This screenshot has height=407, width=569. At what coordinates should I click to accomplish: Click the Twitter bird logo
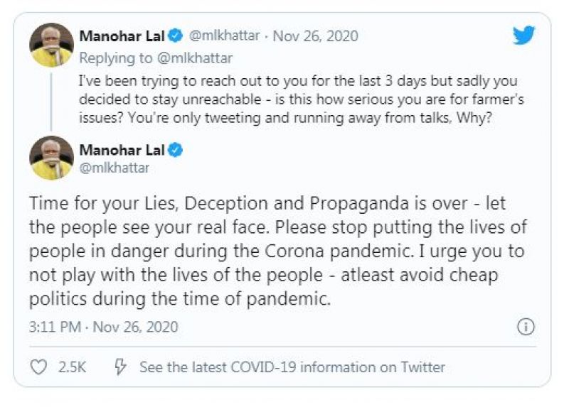point(523,35)
